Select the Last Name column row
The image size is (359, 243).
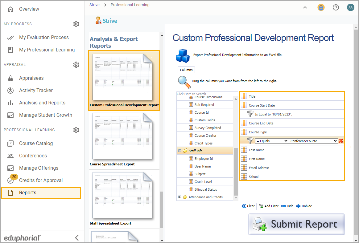(x=292, y=150)
